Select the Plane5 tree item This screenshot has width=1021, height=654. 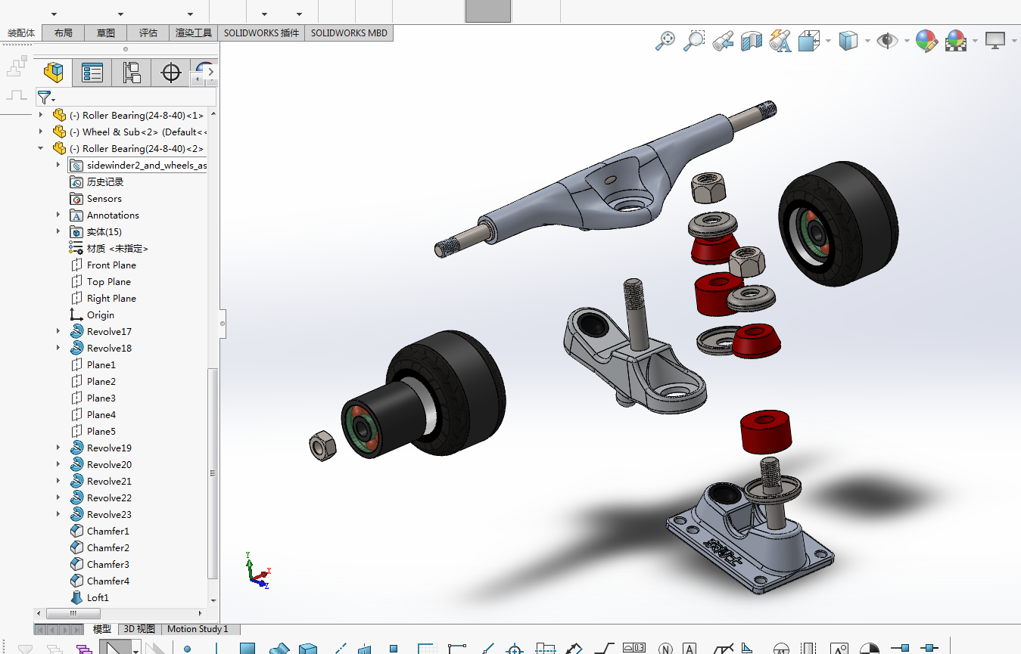coord(101,432)
